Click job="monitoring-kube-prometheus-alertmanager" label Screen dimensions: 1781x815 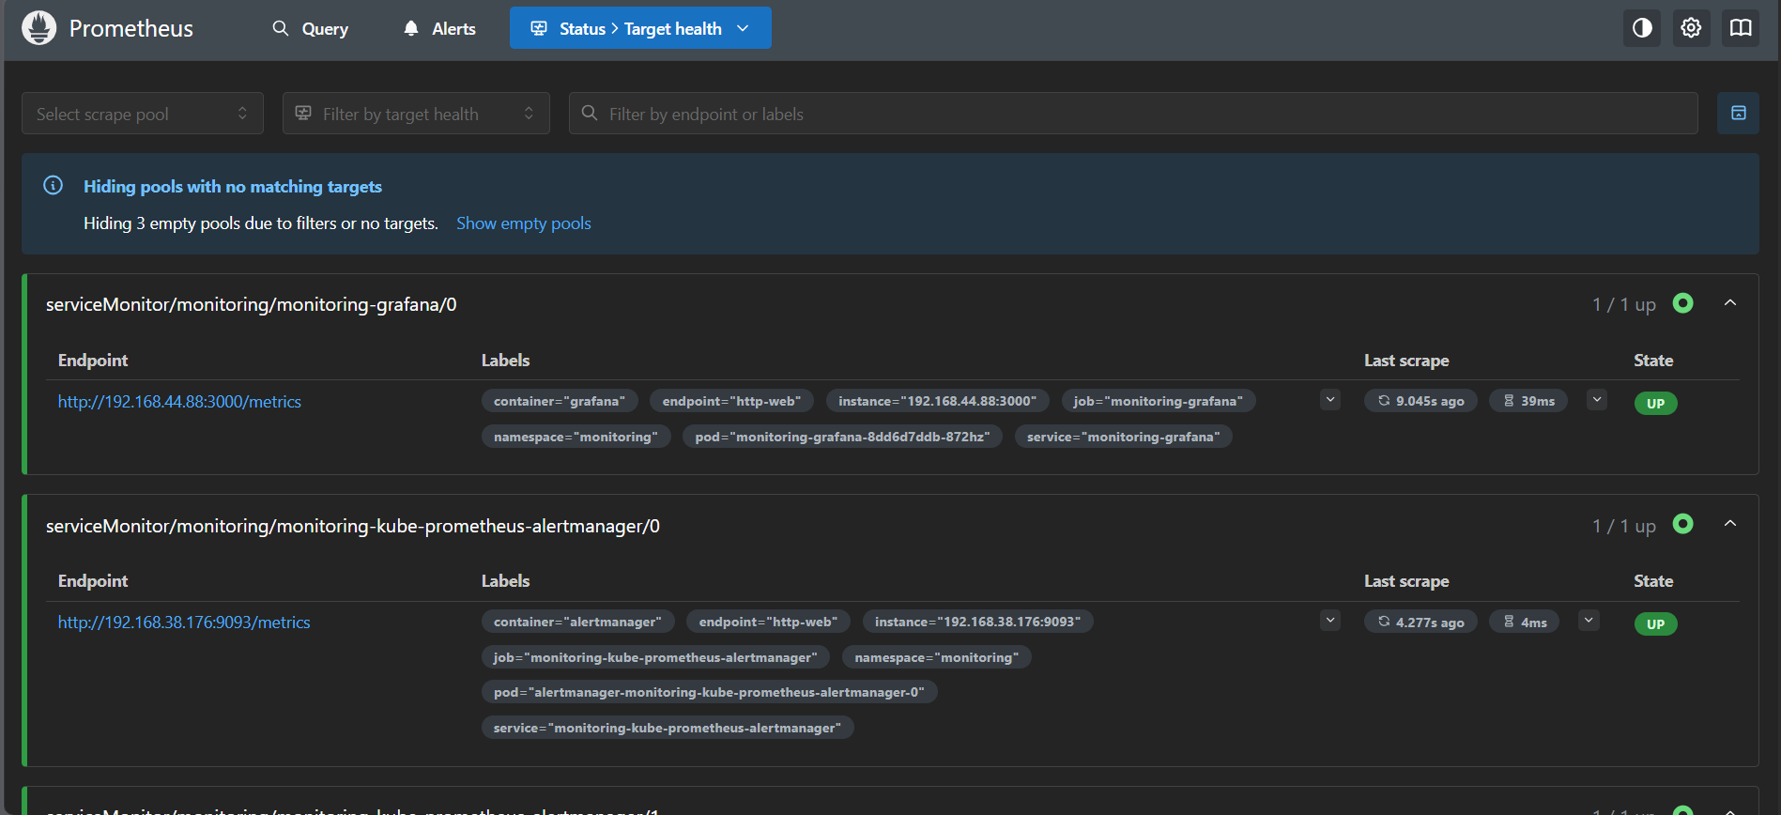(x=655, y=657)
